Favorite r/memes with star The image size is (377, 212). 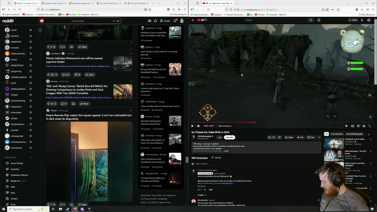pos(30,36)
